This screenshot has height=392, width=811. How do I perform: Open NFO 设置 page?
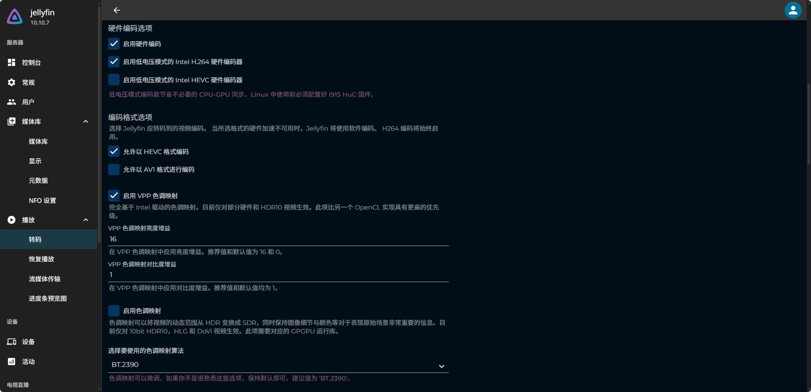point(42,200)
